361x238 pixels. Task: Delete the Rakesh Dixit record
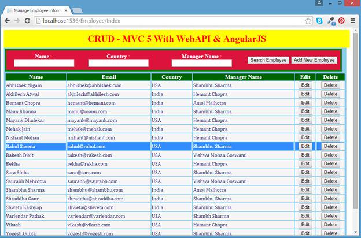coord(330,155)
